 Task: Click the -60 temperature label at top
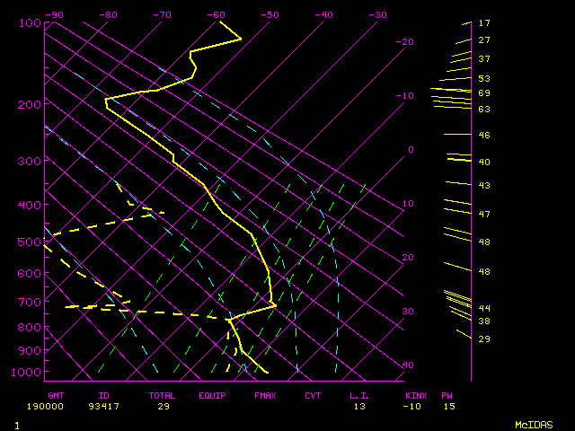[216, 14]
